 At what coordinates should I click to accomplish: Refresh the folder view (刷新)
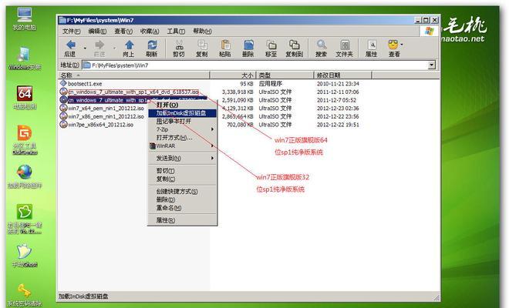(152, 48)
